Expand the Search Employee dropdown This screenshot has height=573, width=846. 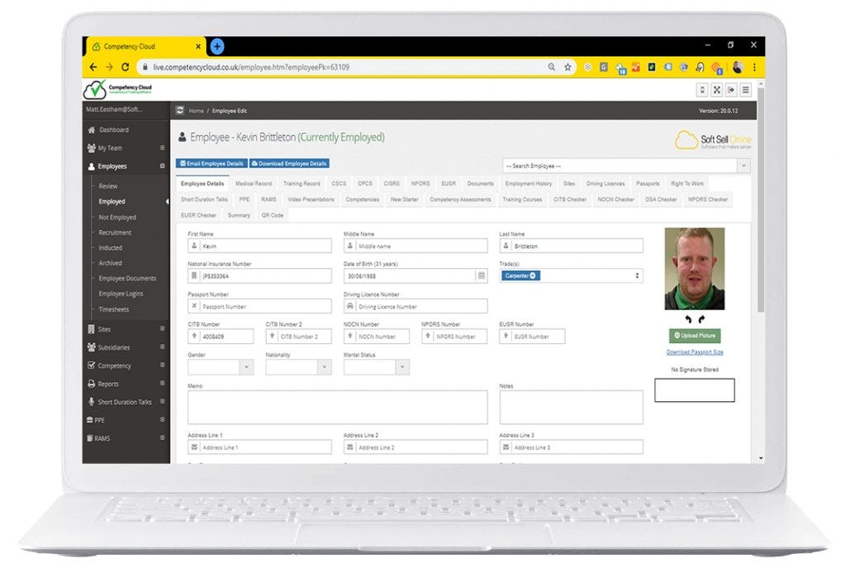[x=742, y=165]
